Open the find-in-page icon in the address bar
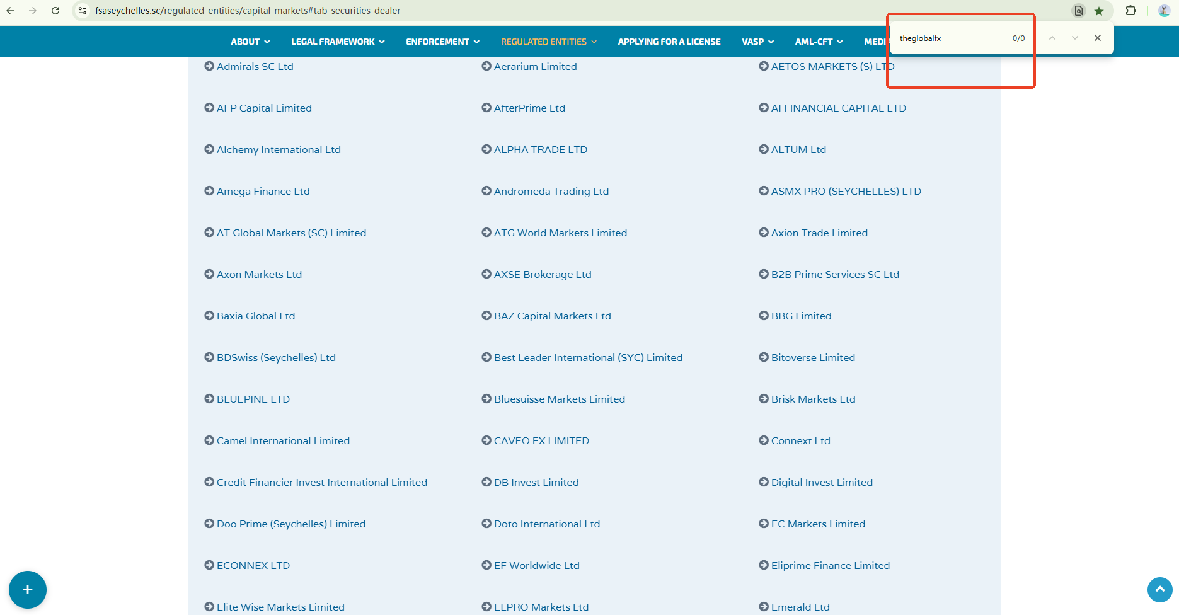Screen dimensions: 1179x615 click(x=1079, y=11)
